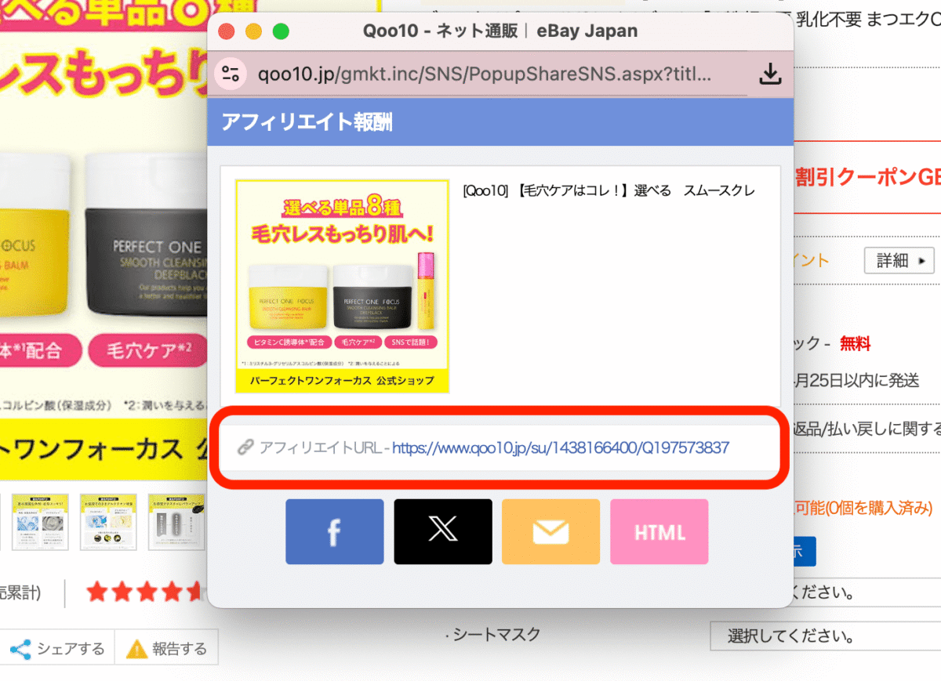
Task: Click the chain link icon before アフィリエイトURL
Action: pos(245,448)
